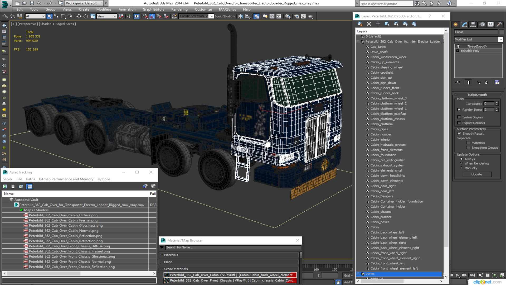Open Bitmap Performance and Memory menu
The height and width of the screenshot is (285, 506).
pyautogui.click(x=66, y=179)
